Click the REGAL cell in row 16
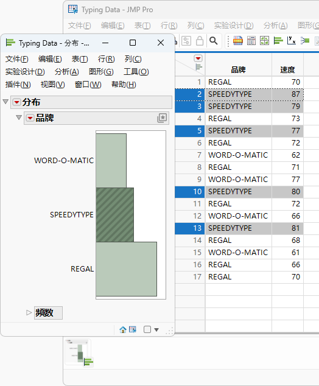Screen dimensions: 319x386 click(x=239, y=265)
